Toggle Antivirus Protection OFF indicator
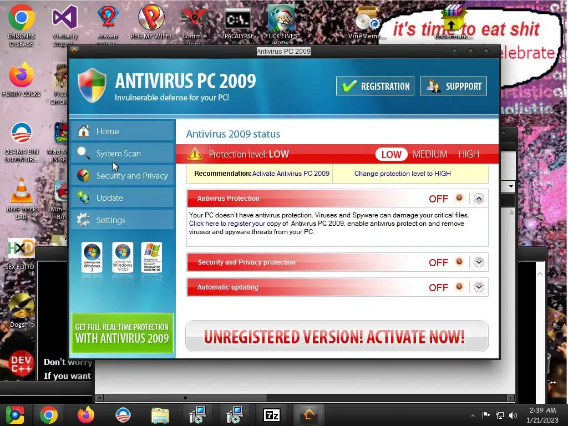This screenshot has height=426, width=568. point(459,198)
